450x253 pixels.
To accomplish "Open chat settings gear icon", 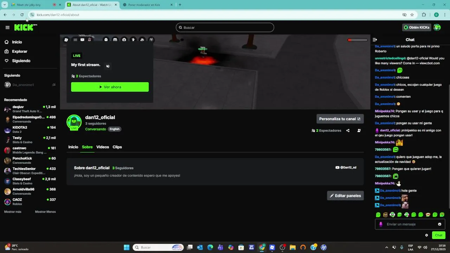I will click(426, 235).
